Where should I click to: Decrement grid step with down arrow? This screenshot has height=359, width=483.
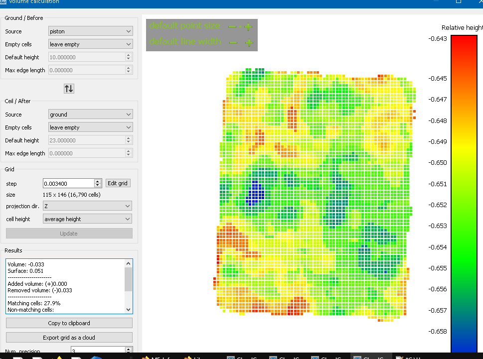(98, 186)
